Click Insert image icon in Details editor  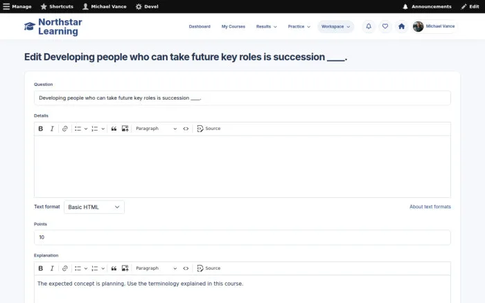tap(125, 129)
